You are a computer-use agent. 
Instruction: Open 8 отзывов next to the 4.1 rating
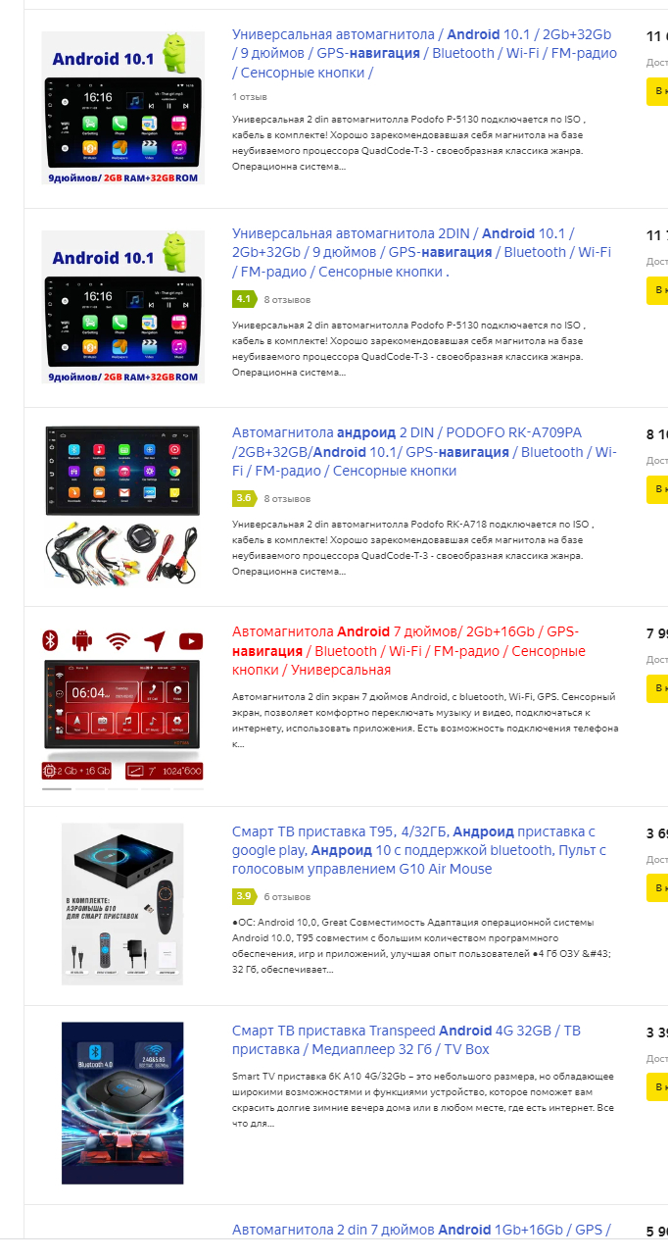287,300
